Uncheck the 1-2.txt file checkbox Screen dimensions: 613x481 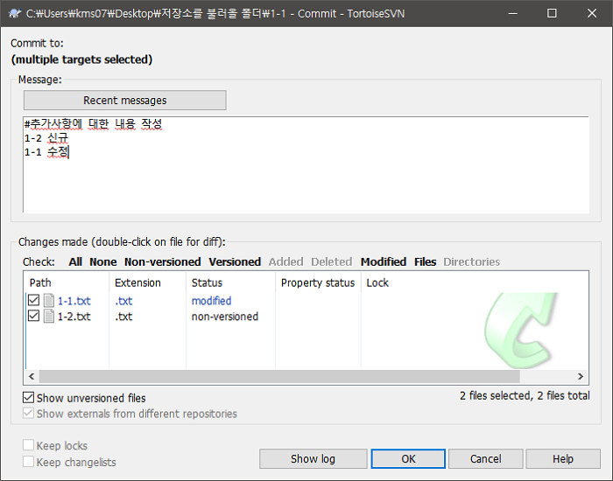tap(34, 317)
